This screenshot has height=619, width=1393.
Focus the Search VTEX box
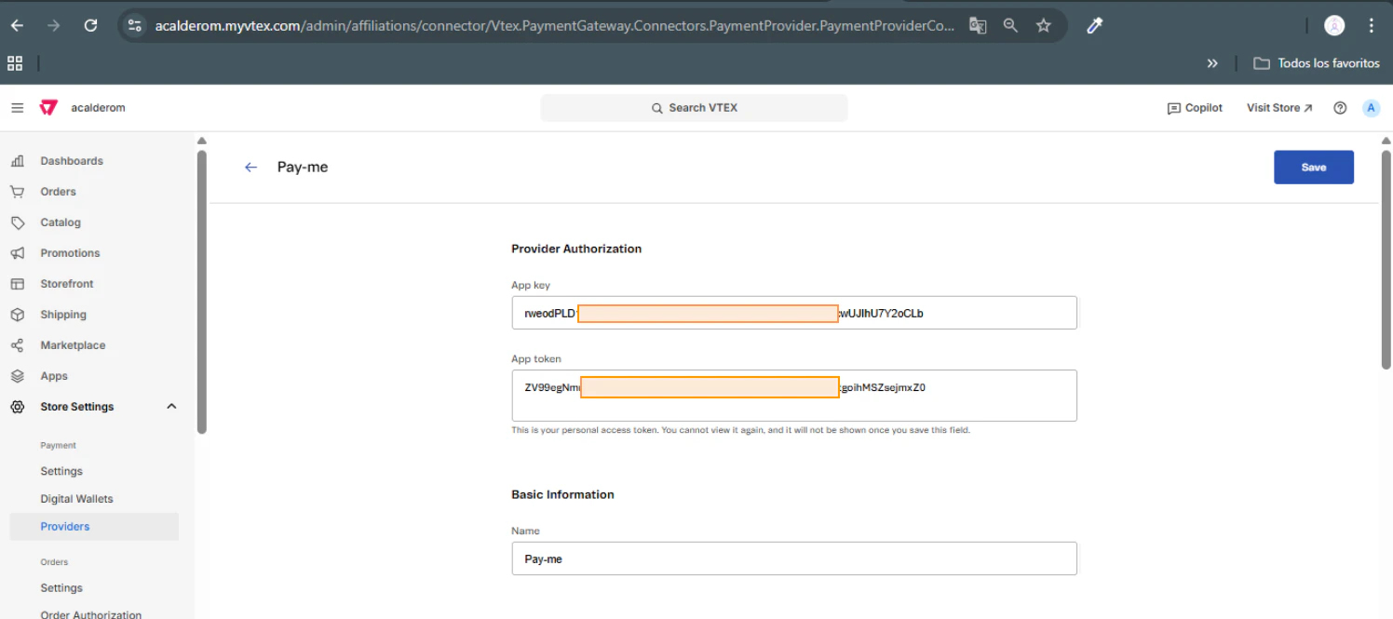click(694, 108)
